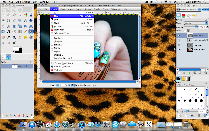Open the px unit dropdown
The image size is (209, 131).
tap(55, 85)
